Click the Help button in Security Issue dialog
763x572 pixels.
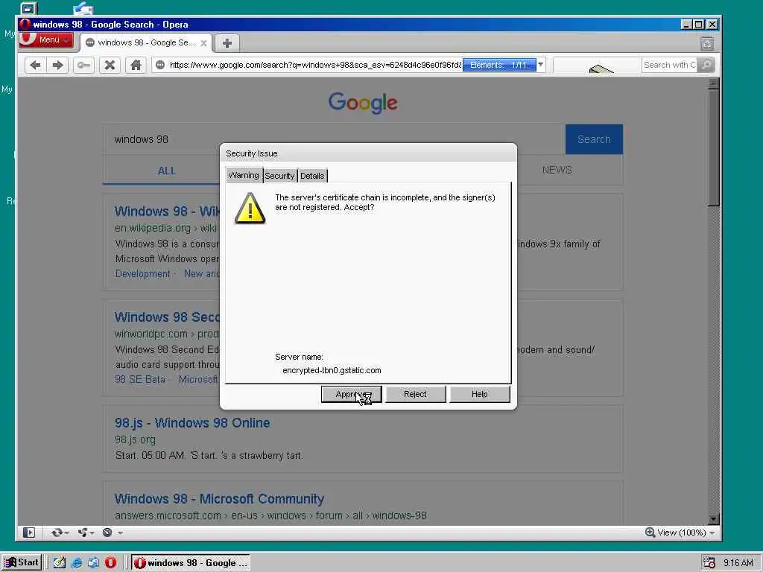[x=479, y=394]
